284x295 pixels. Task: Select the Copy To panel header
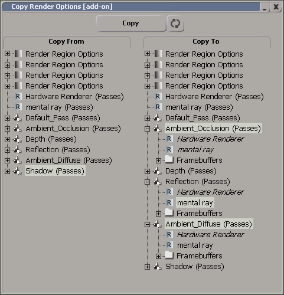tap(206, 41)
